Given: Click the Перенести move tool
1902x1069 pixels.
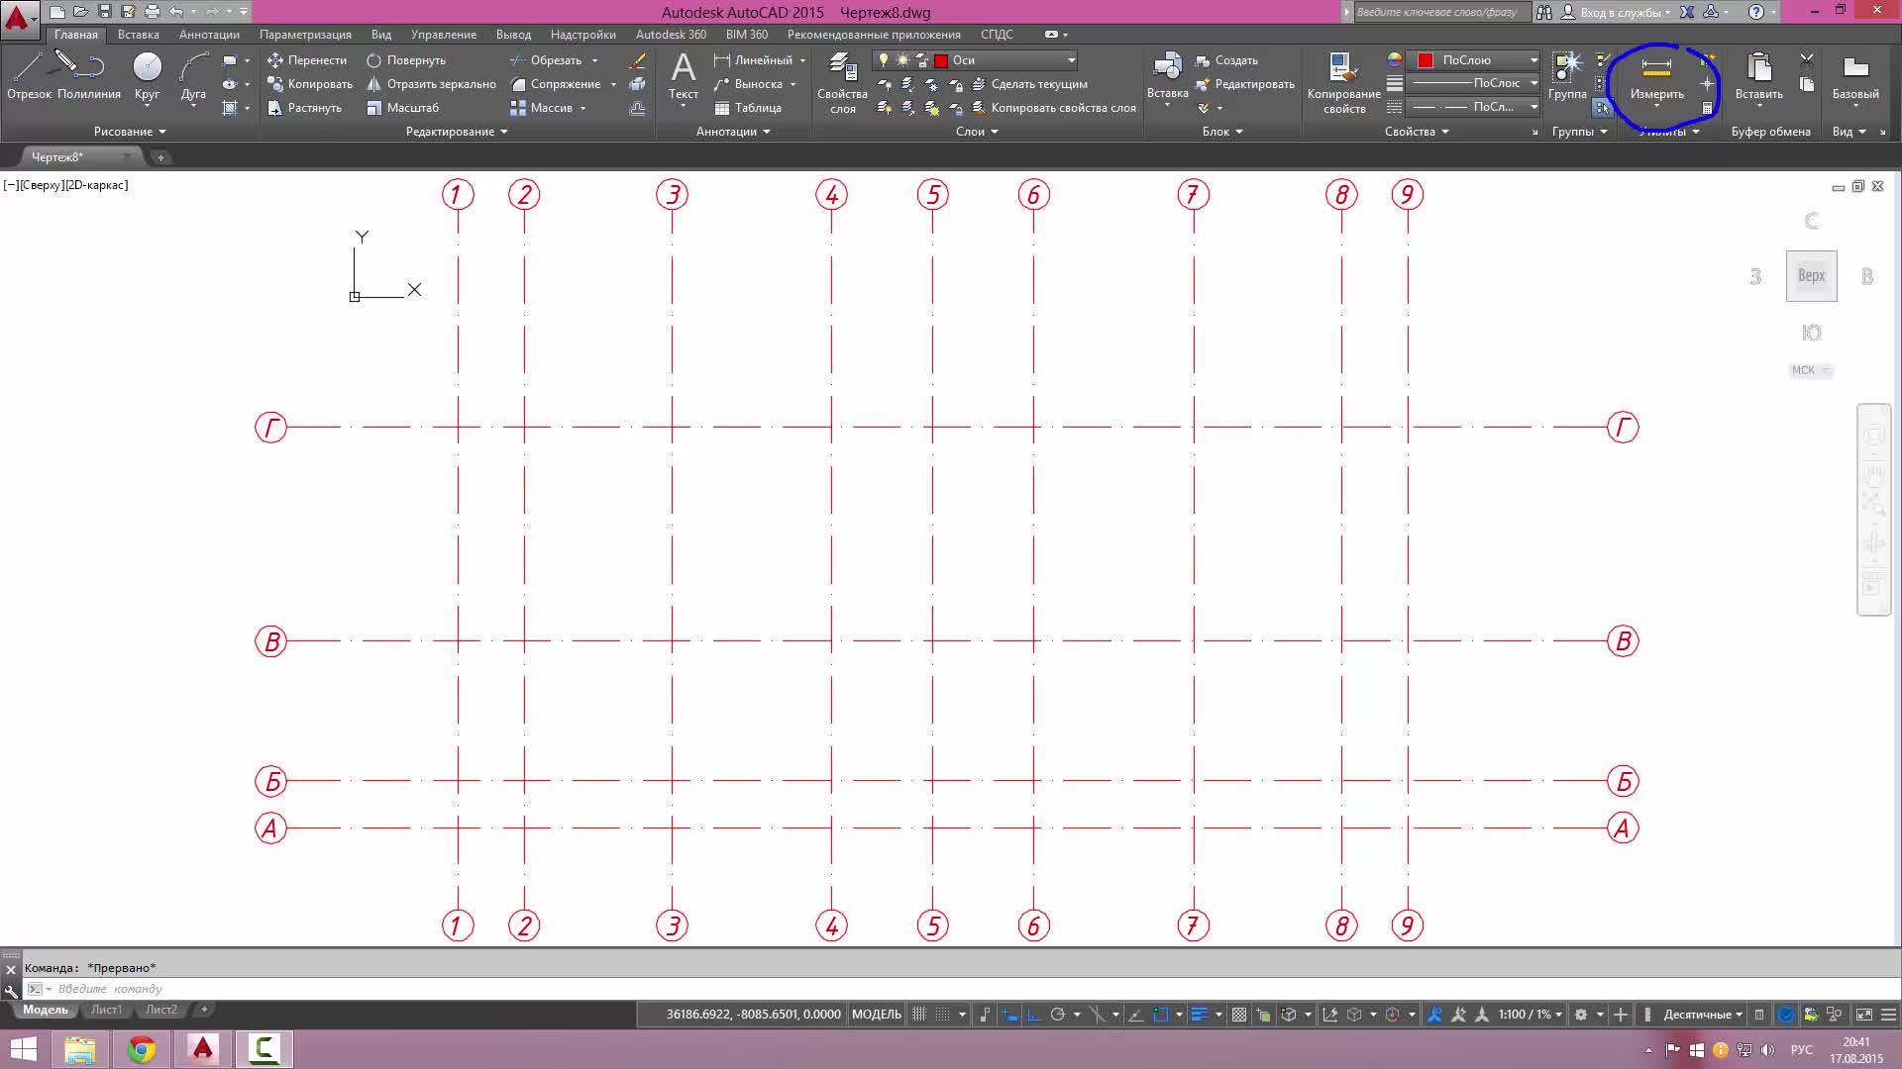Looking at the screenshot, I should 307,60.
